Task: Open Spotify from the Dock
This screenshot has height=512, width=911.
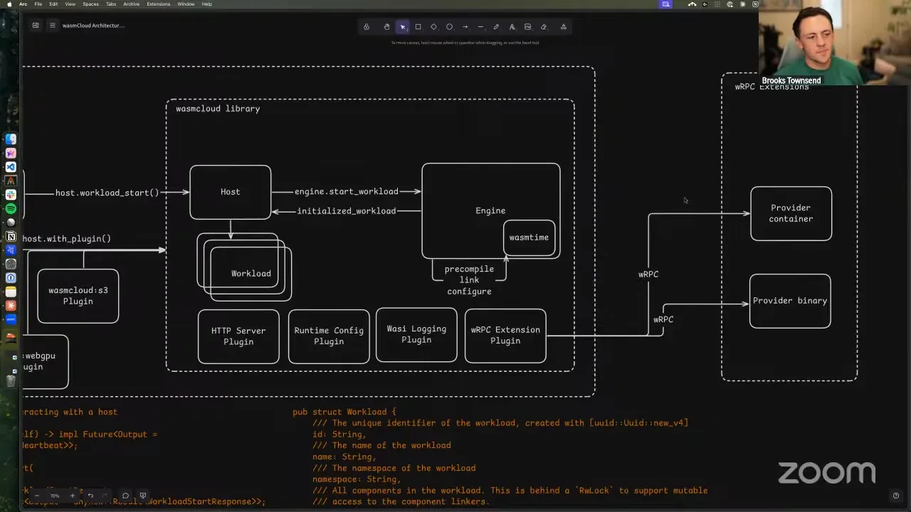Action: tap(11, 208)
